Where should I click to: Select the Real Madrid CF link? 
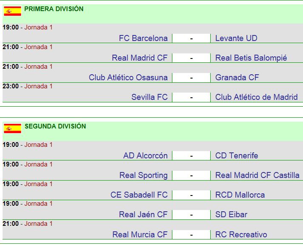(140, 58)
